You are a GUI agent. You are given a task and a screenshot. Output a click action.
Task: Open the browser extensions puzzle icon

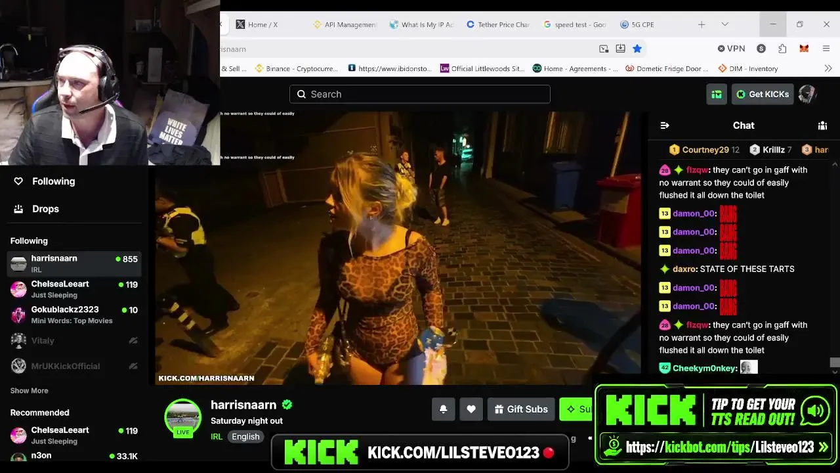(x=782, y=49)
